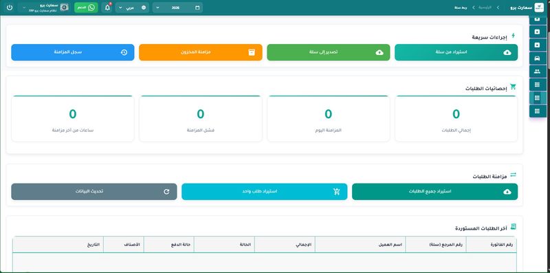The width and height of the screenshot is (550, 273).
Task: Click the cart icon beside إحصائيات الطلبات
Action: (x=513, y=87)
